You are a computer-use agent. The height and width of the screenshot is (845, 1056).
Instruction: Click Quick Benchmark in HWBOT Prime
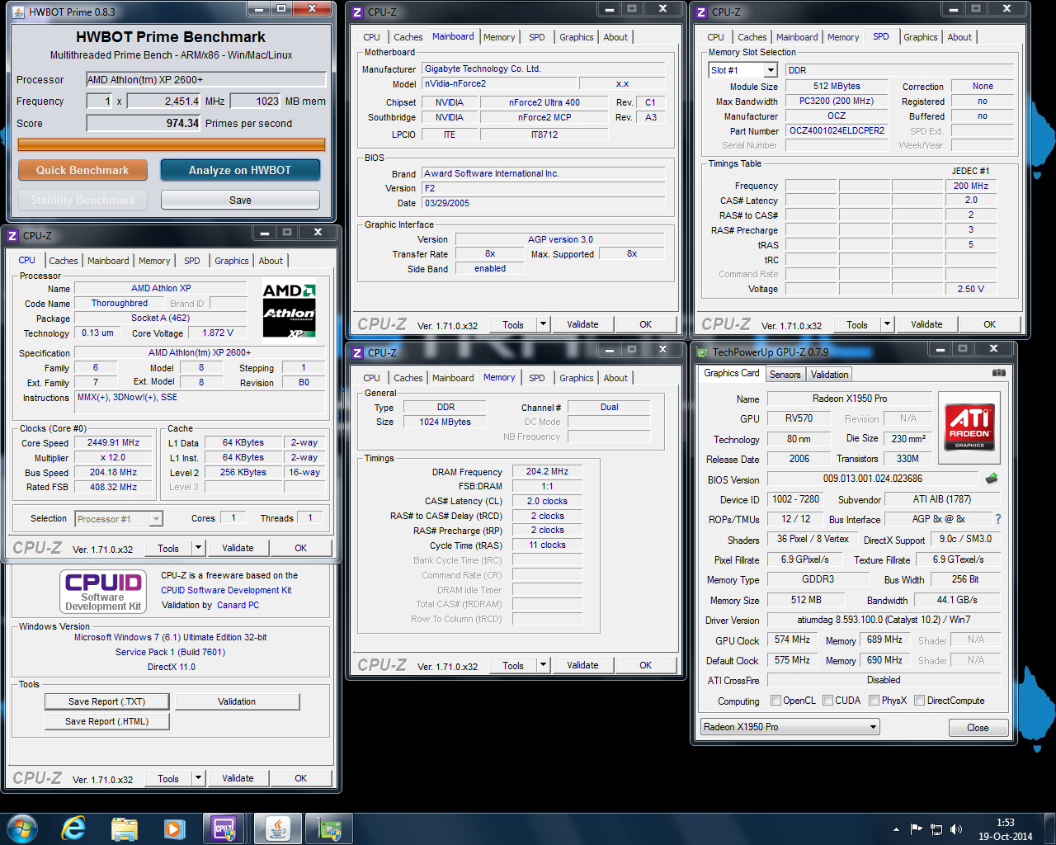pyautogui.click(x=82, y=170)
